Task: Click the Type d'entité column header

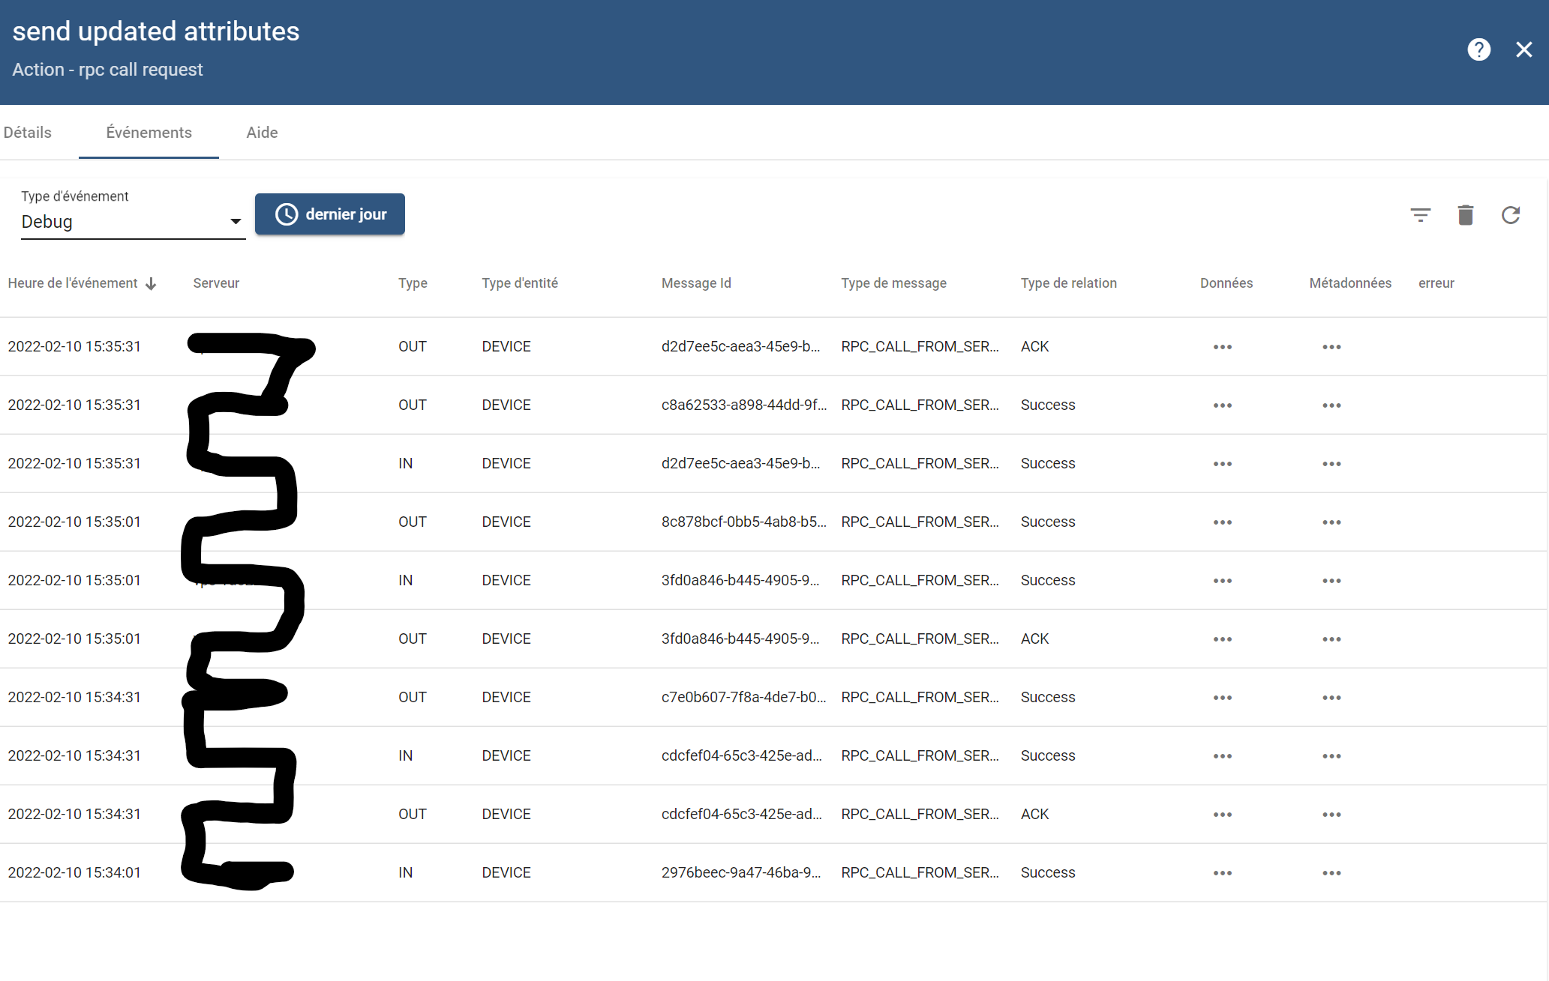Action: [x=520, y=283]
